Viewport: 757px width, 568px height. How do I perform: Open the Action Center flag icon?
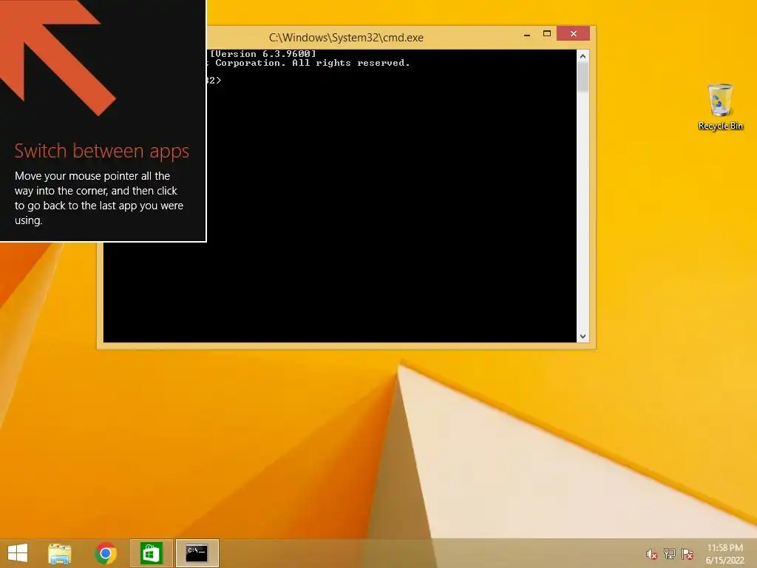688,554
